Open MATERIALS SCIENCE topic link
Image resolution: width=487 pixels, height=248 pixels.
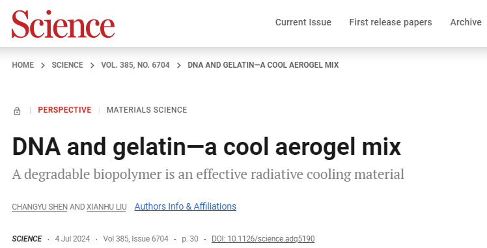tap(147, 110)
